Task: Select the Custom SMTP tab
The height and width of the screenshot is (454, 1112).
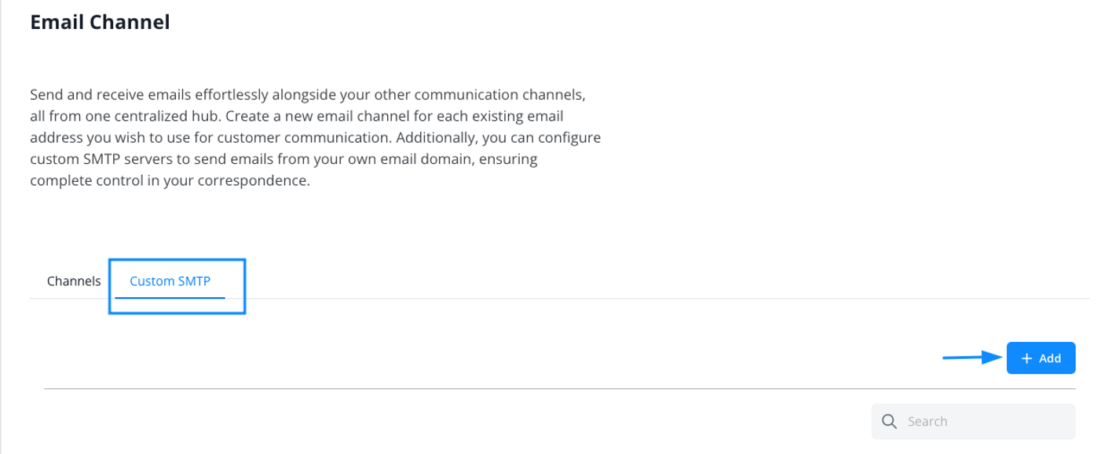Action: (x=170, y=281)
